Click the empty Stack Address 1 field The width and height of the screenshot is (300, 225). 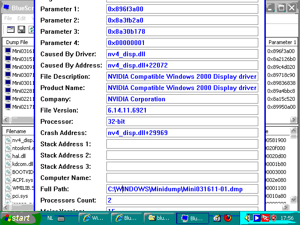coord(182,144)
